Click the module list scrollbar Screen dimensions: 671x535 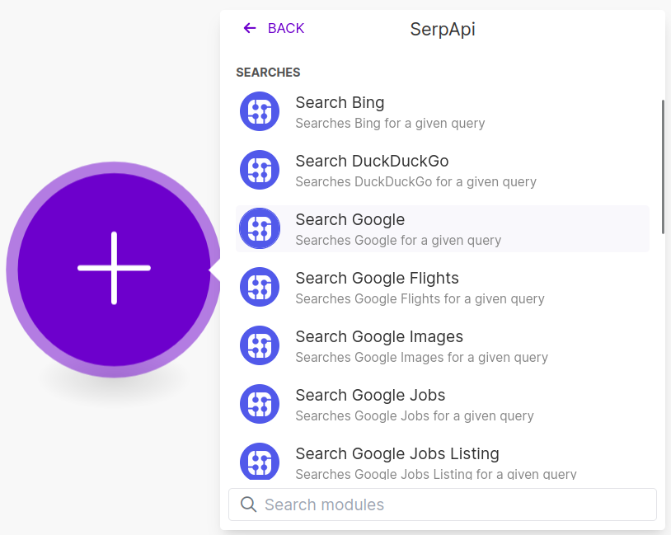pyautogui.click(x=663, y=167)
